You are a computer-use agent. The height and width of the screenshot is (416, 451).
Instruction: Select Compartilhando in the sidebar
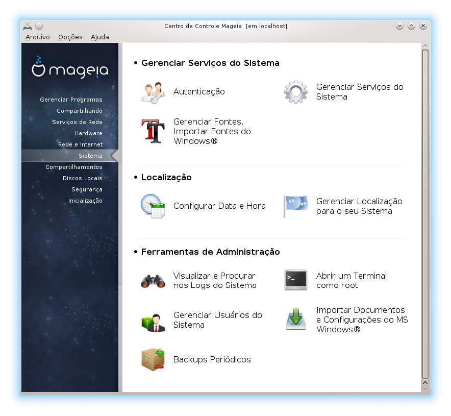pyautogui.click(x=80, y=111)
